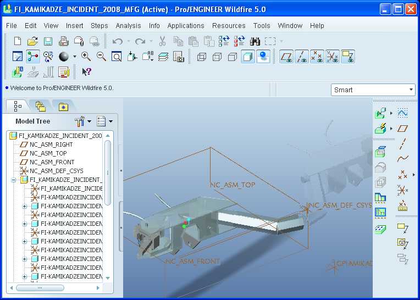420x300 pixels.
Task: Open the Smart selection filter dropdown
Action: (x=374, y=90)
